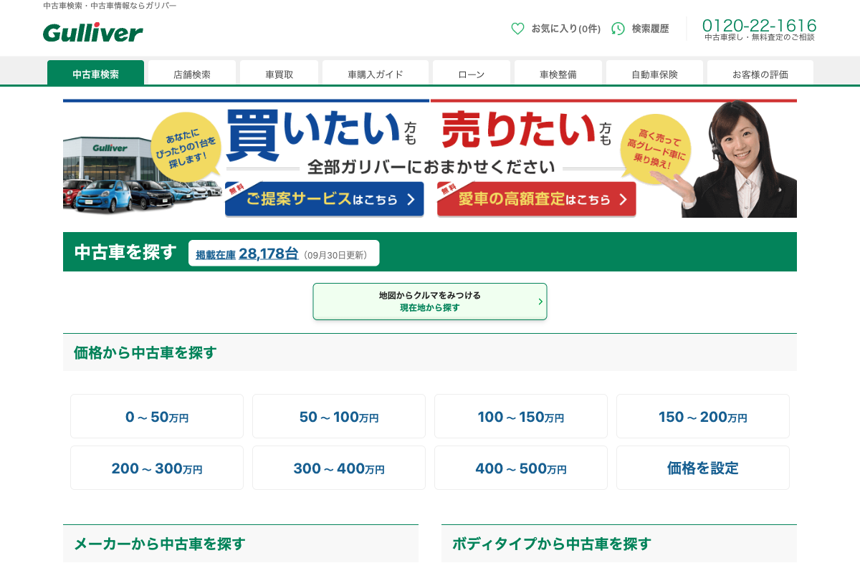Pick the 150～200万円 price range

pyautogui.click(x=703, y=417)
